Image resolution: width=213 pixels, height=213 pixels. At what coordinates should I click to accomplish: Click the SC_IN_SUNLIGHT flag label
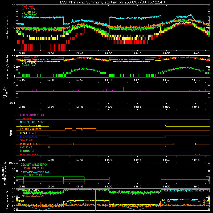(31, 126)
